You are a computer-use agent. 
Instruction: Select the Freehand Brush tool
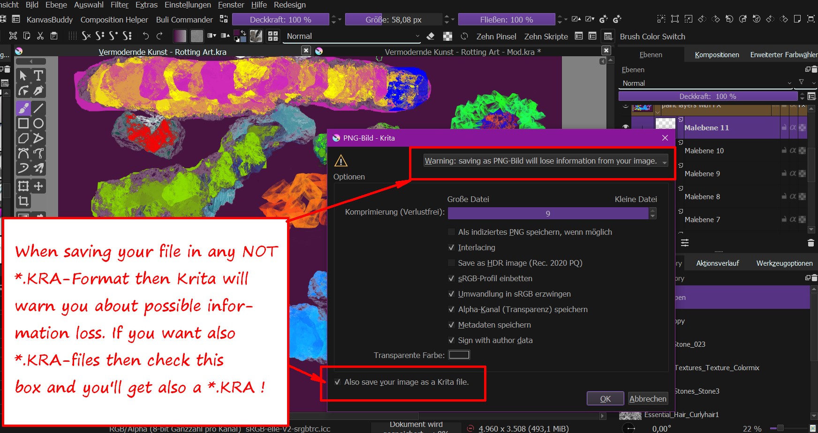23,108
